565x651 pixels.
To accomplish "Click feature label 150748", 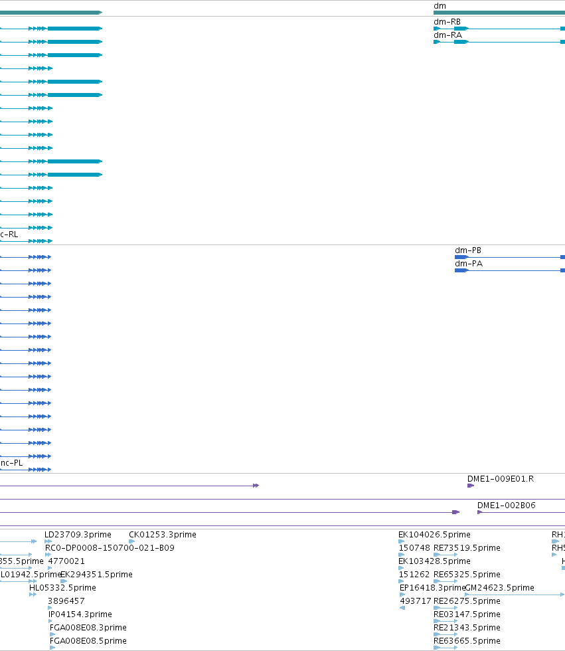I will (414, 547).
